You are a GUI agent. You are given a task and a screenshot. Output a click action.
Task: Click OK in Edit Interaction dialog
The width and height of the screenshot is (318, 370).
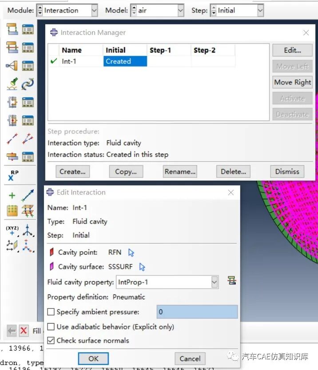[x=93, y=358]
